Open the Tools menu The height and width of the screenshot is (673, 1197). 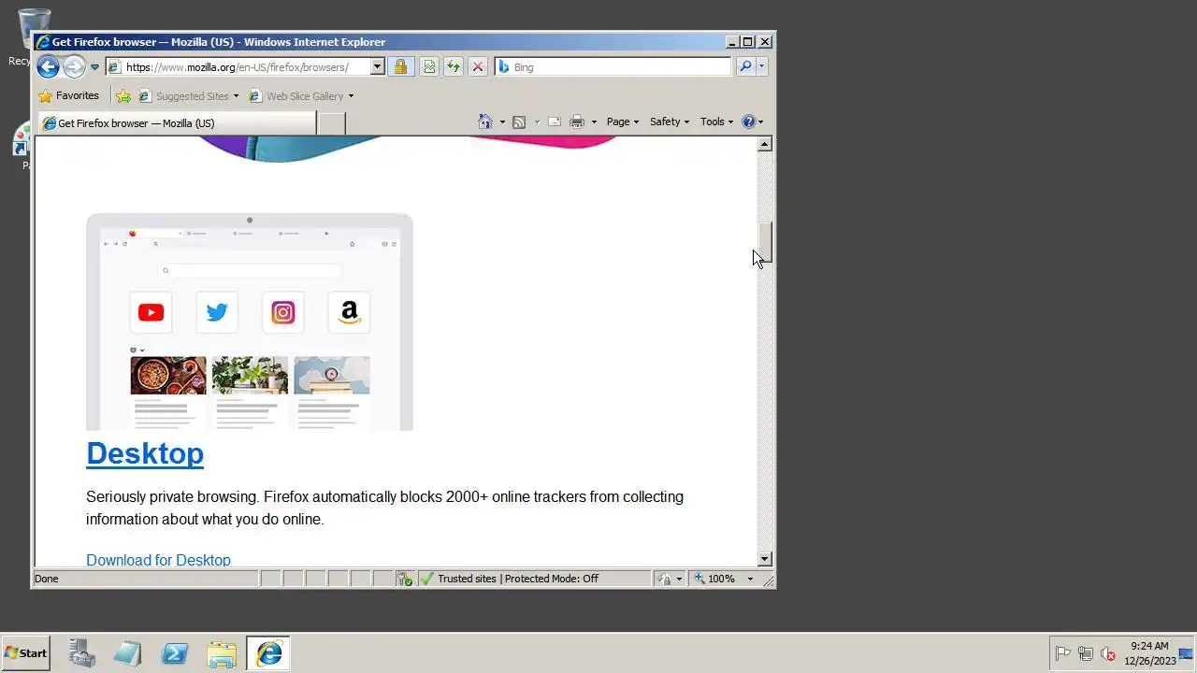tap(717, 122)
